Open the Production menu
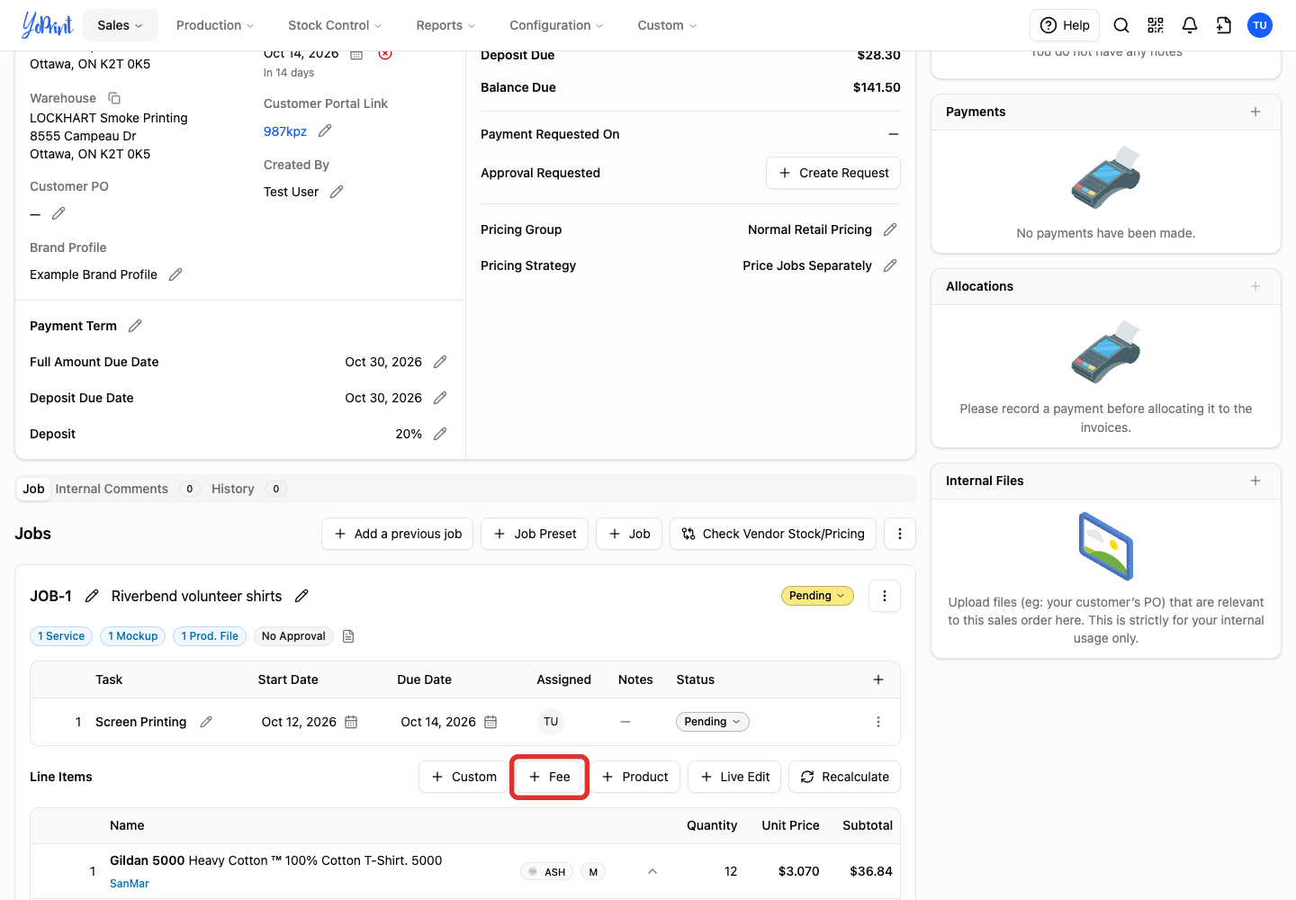Screen dimensions: 1296x900 [215, 25]
